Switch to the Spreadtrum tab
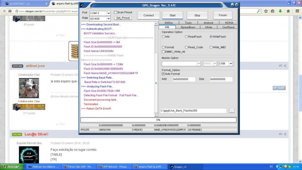The width and height of the screenshot is (302, 170). tap(188, 27)
